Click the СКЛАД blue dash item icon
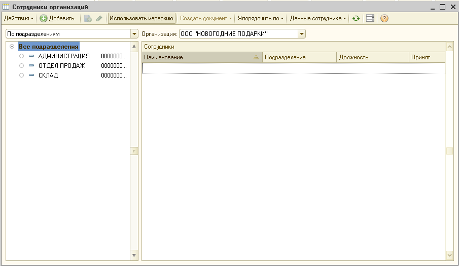This screenshot has height=266, width=459. (x=31, y=75)
